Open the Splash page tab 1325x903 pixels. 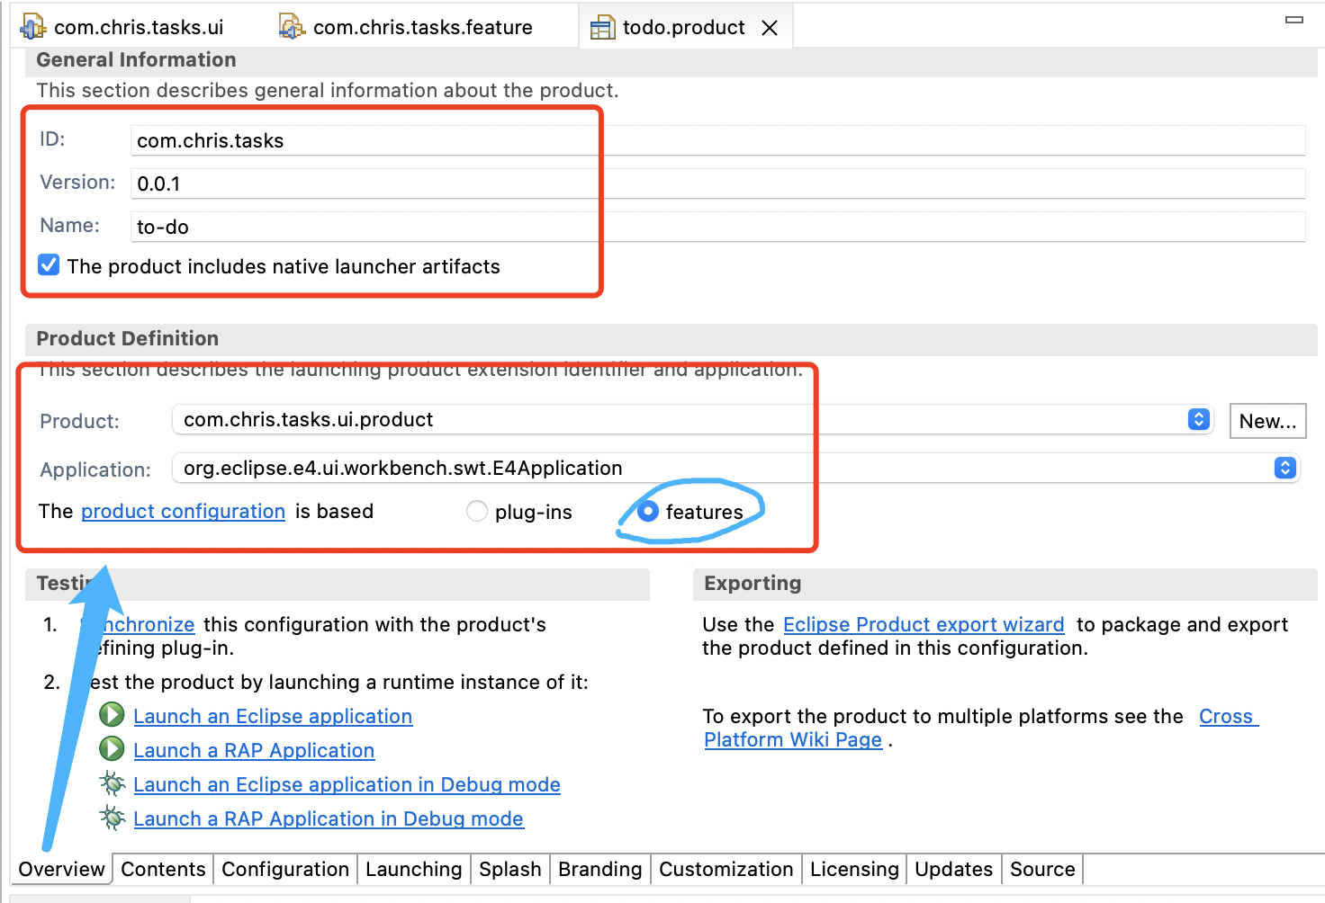pos(510,869)
